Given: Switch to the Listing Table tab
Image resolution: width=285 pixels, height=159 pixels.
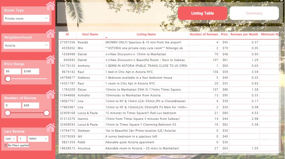Looking at the screenshot, I should coord(202,13).
